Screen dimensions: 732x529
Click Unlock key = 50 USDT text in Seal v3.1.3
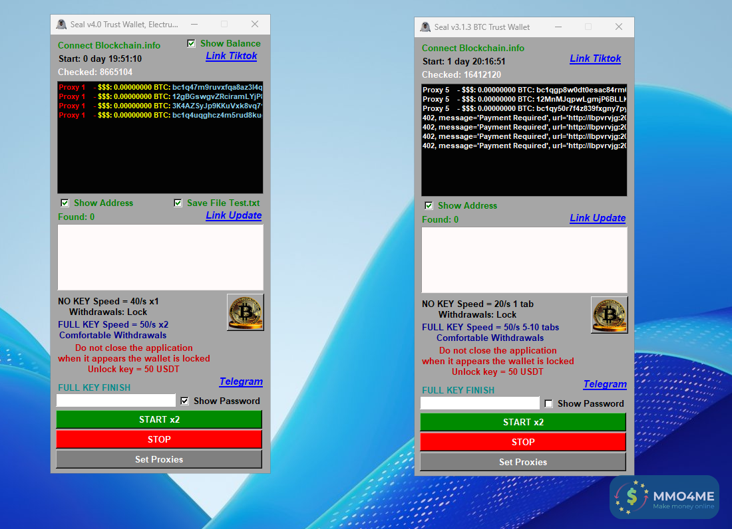point(498,372)
